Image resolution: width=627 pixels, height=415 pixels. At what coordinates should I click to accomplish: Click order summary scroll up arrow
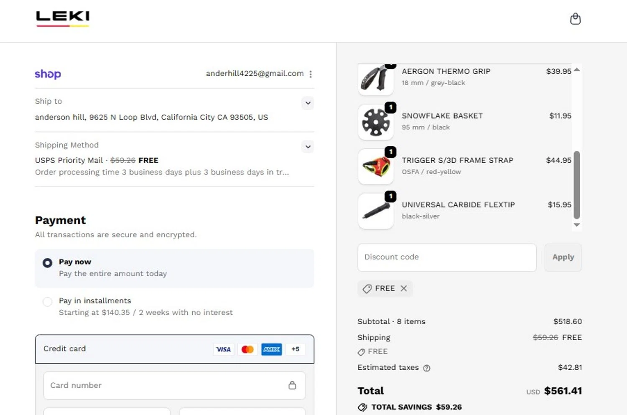[x=577, y=69]
